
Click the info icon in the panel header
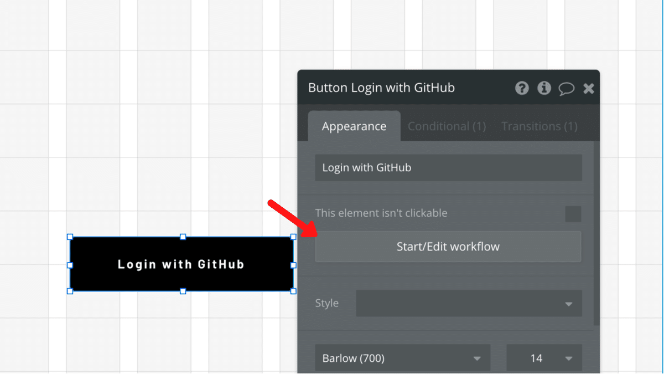pos(544,88)
